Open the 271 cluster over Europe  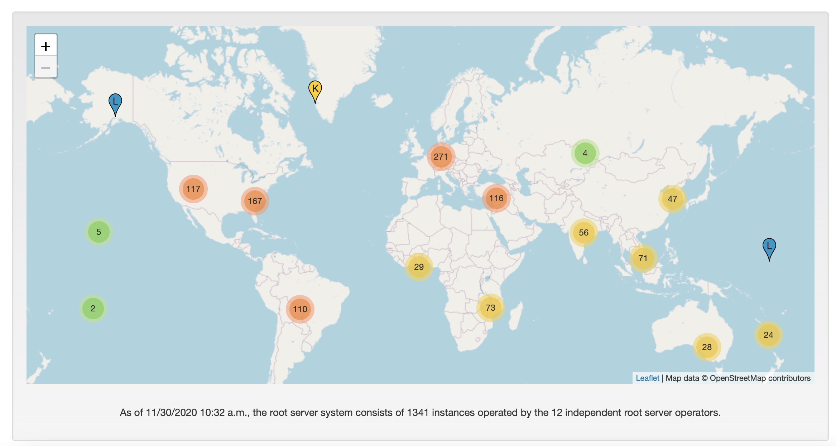[441, 156]
